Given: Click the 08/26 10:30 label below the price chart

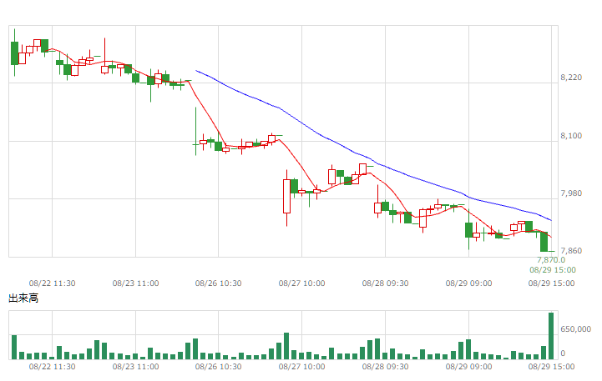Looking at the screenshot, I should coord(219,283).
